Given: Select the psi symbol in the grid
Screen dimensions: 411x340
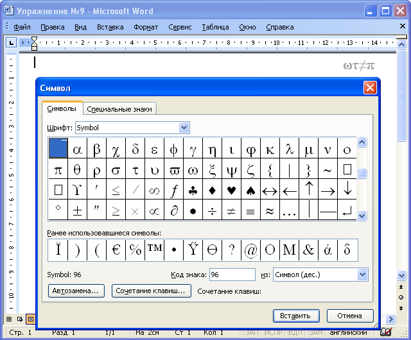Looking at the screenshot, I should (x=231, y=169).
